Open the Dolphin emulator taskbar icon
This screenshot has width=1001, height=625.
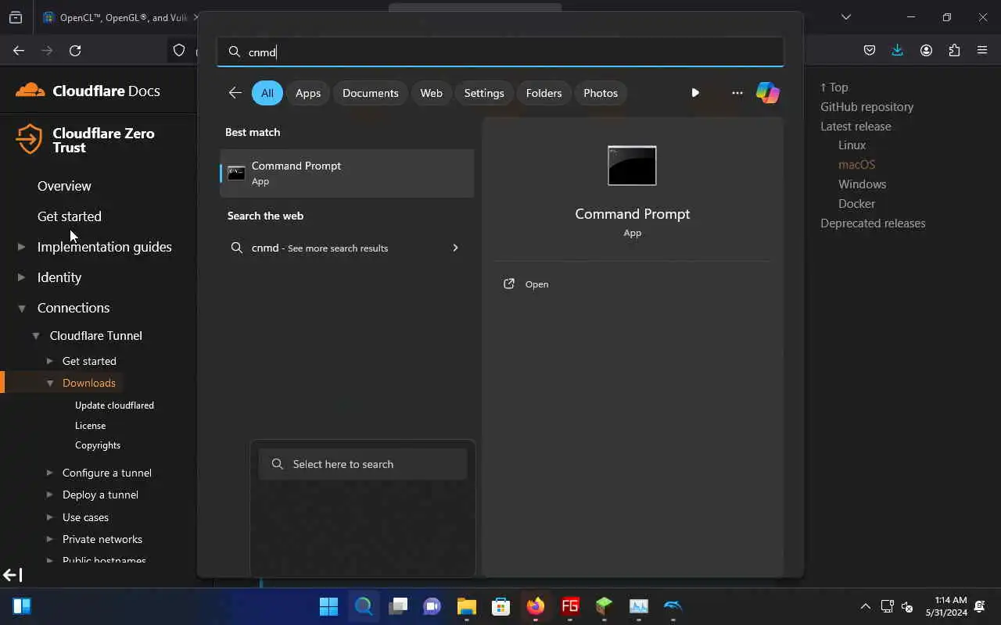[673, 606]
